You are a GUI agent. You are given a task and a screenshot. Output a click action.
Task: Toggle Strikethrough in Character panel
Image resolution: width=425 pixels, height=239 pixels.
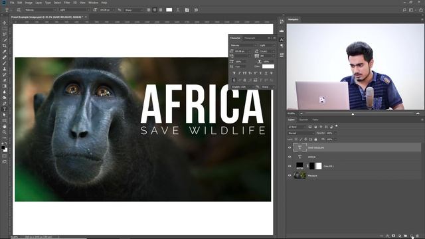click(x=272, y=73)
